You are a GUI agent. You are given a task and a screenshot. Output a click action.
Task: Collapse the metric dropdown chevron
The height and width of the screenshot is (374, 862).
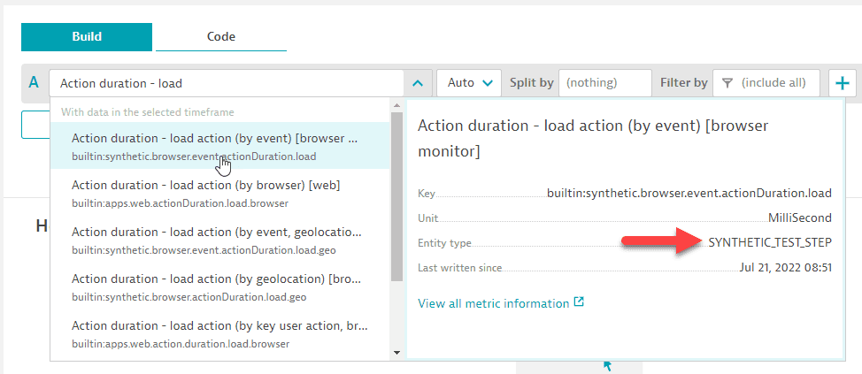pyautogui.click(x=417, y=83)
